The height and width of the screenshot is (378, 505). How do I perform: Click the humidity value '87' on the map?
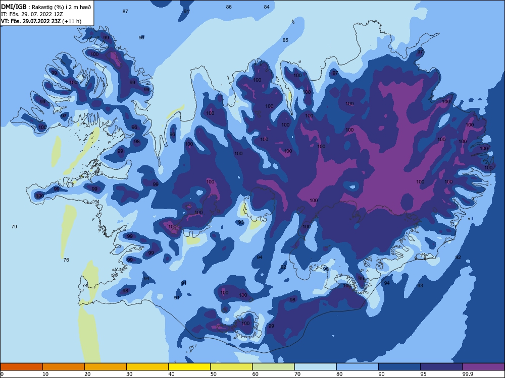tap(125, 11)
